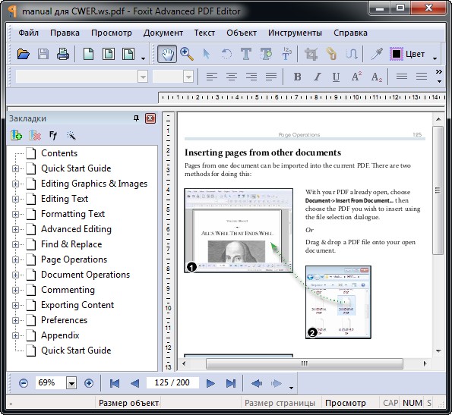The width and height of the screenshot is (452, 415).
Task: Save the document with the floppy icon
Action: tap(43, 54)
